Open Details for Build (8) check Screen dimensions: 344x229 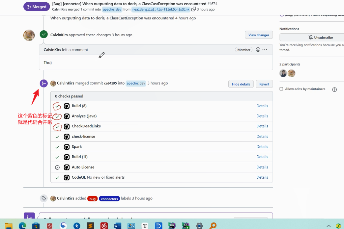[x=262, y=106]
